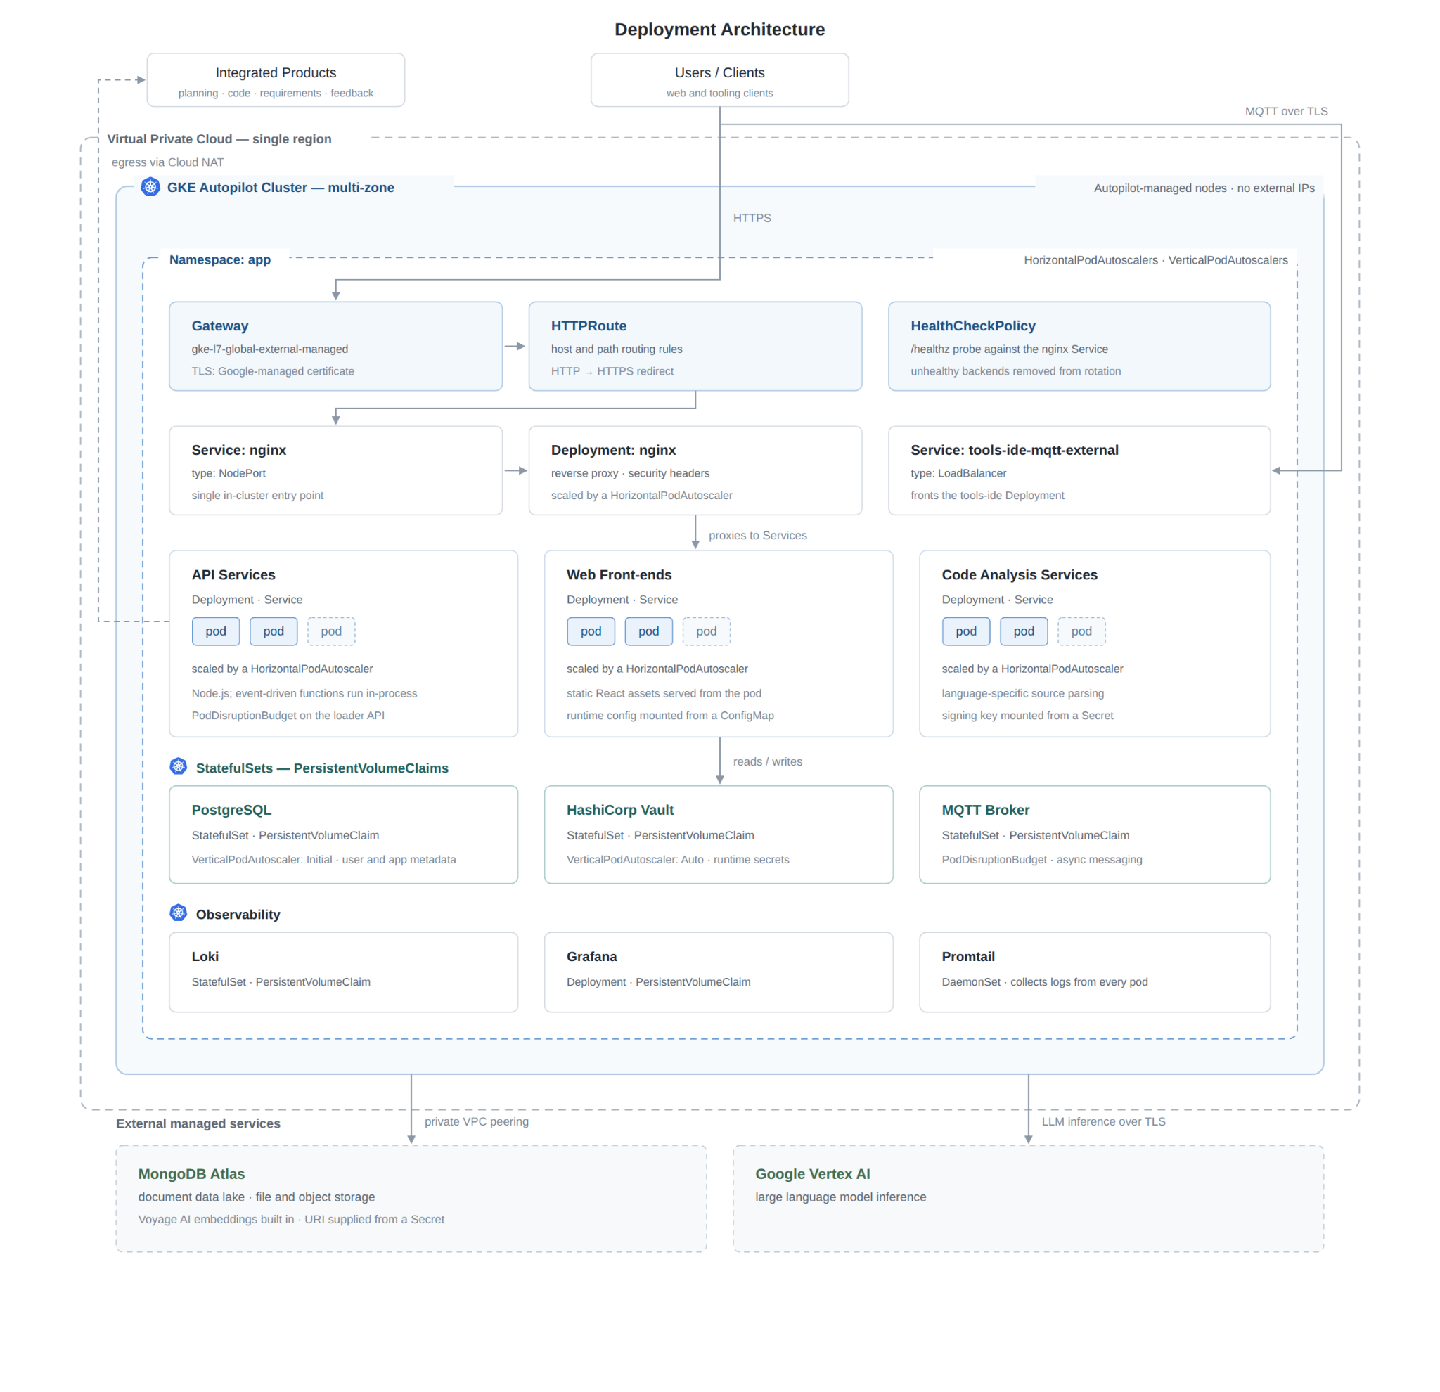Click the Kubernetes icon next to StatefulSets heading
This screenshot has height=1392, width=1440.
pos(179,766)
